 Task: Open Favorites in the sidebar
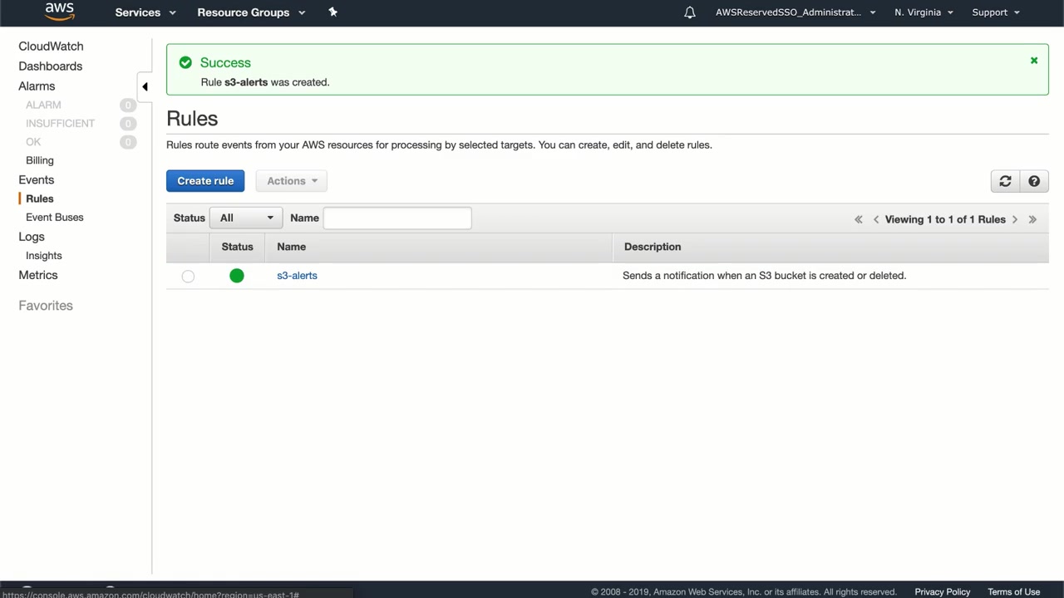point(46,306)
